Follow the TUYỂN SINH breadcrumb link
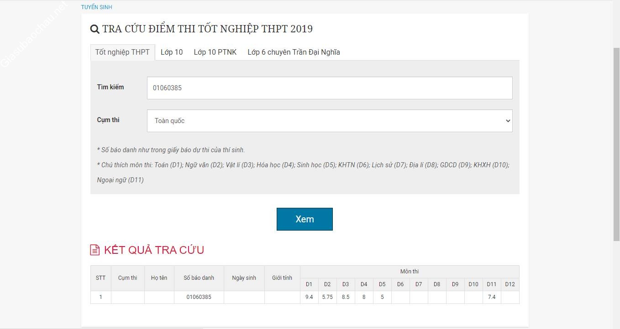The width and height of the screenshot is (620, 329). [x=96, y=7]
